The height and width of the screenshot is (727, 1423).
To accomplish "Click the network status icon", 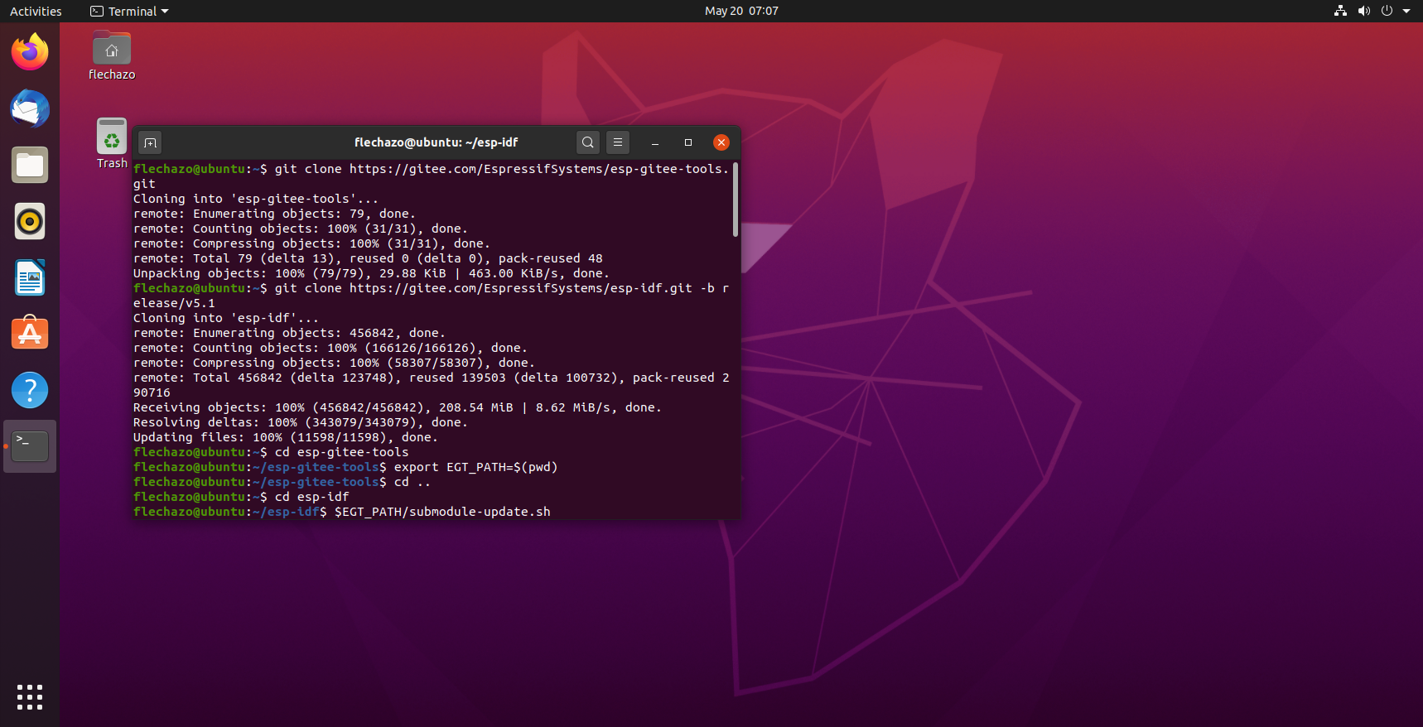I will 1340,11.
